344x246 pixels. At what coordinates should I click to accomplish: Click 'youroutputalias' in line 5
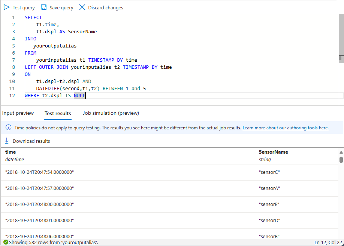tap(55, 46)
